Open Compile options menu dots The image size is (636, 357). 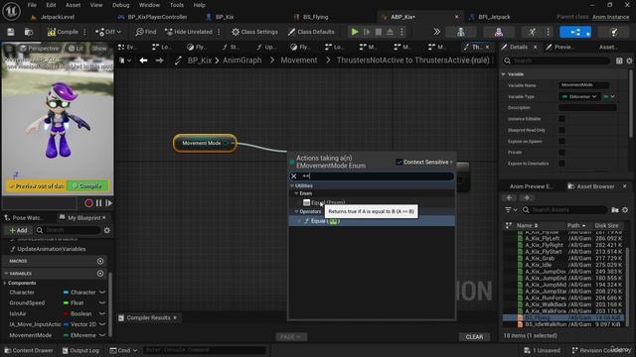click(x=84, y=32)
